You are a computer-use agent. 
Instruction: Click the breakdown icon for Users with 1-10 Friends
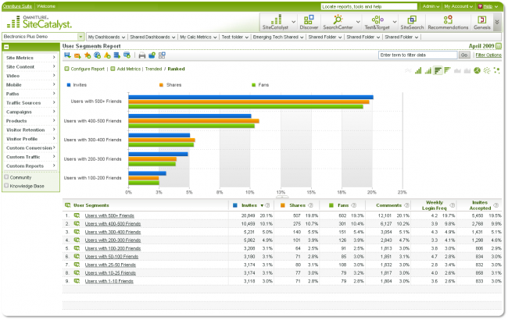77,281
